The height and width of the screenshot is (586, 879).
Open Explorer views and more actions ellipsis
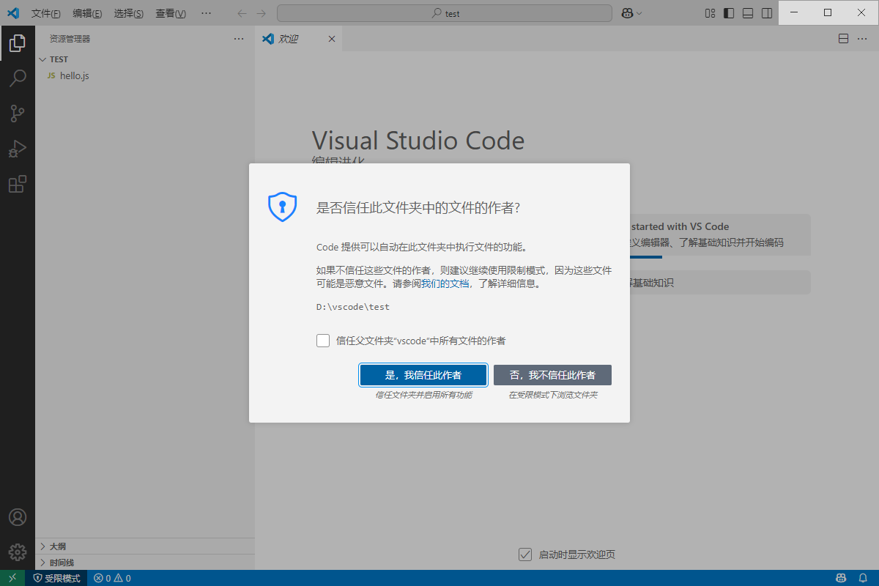pos(239,39)
